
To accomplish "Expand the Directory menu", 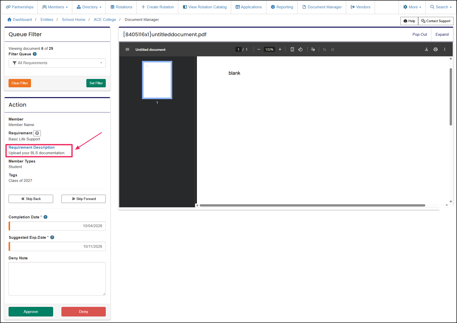I will pos(89,7).
